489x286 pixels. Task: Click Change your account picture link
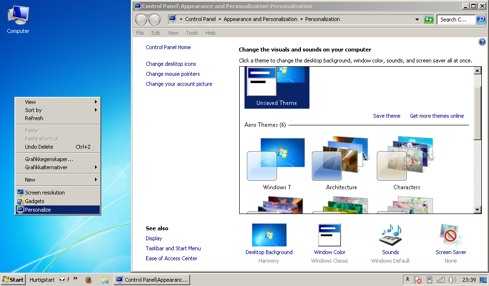click(x=179, y=84)
